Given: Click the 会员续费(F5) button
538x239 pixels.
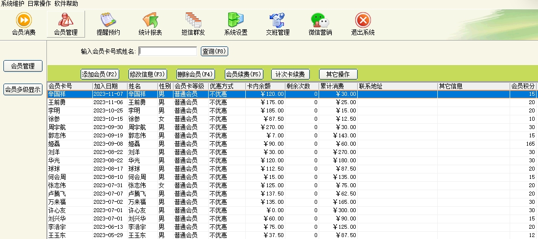Looking at the screenshot, I should click(x=244, y=74).
